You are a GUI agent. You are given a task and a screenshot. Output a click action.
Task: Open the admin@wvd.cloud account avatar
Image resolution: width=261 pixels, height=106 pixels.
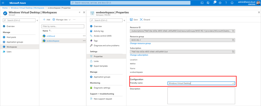tap(258, 3)
